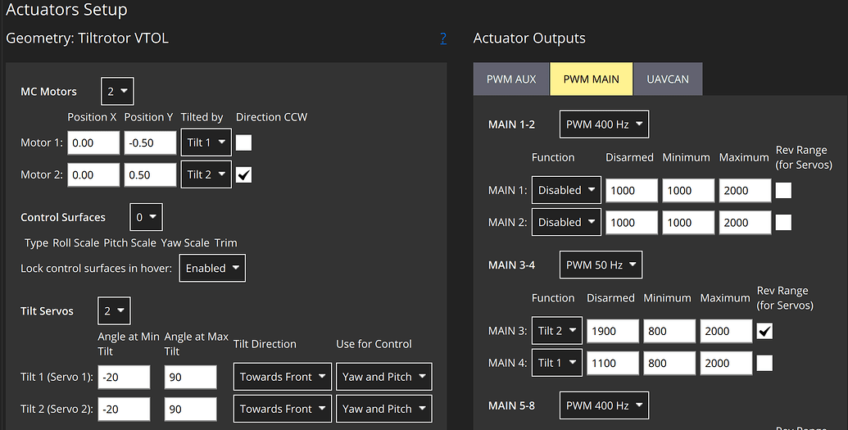Click MAIN 1 Disarmed value field
The height and width of the screenshot is (430, 848).
(x=632, y=190)
